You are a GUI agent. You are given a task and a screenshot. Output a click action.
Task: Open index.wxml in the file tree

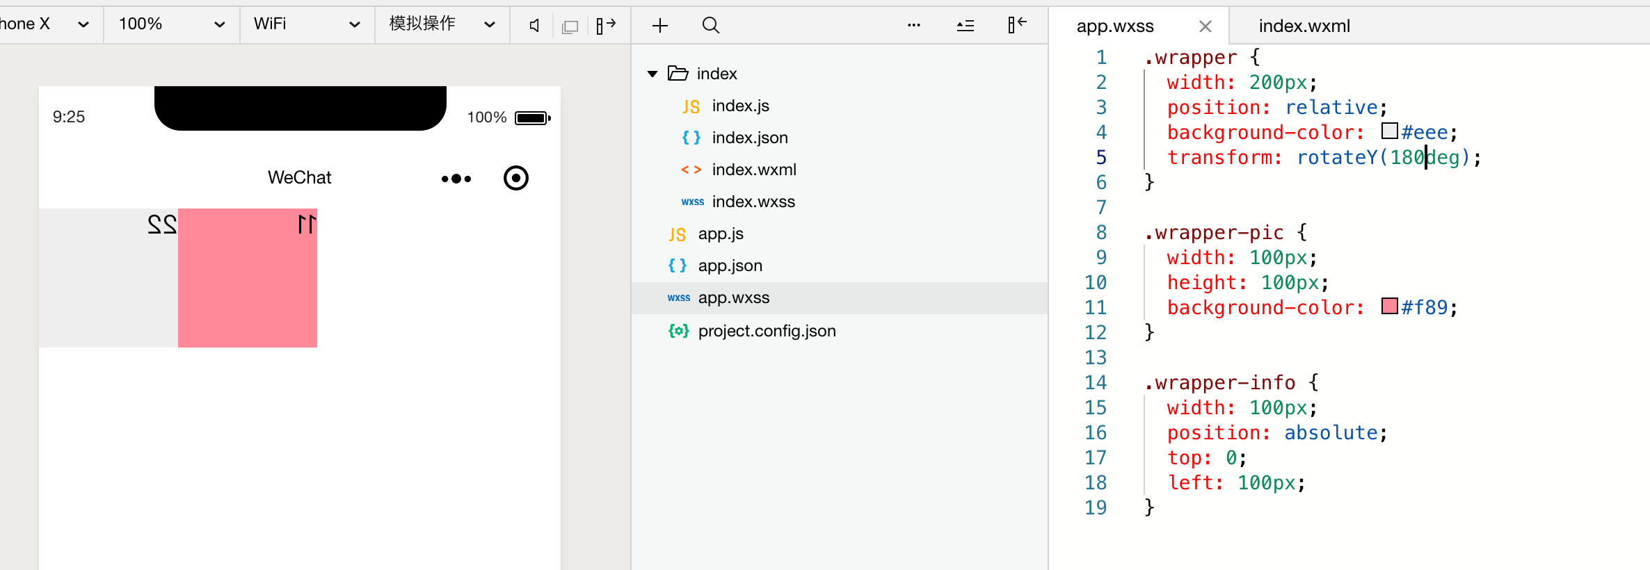pyautogui.click(x=754, y=170)
